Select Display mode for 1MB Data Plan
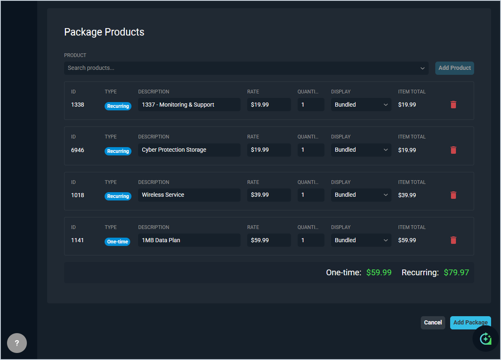The width and height of the screenshot is (501, 360). (x=361, y=240)
